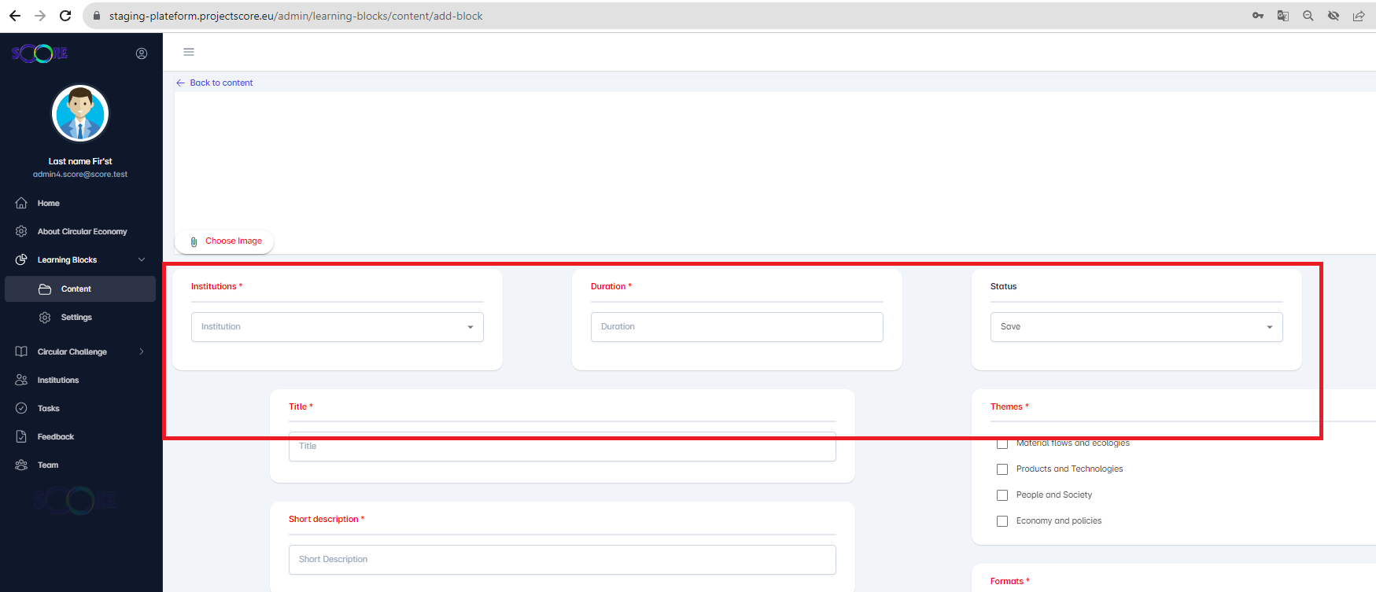Click the hamburger menu icon
Screen dimensions: 1376x592
189,52
